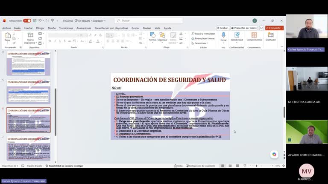Viewport: 328px width, 184px height.
Task: Go to the Animaciones tab
Action: [x=84, y=28]
